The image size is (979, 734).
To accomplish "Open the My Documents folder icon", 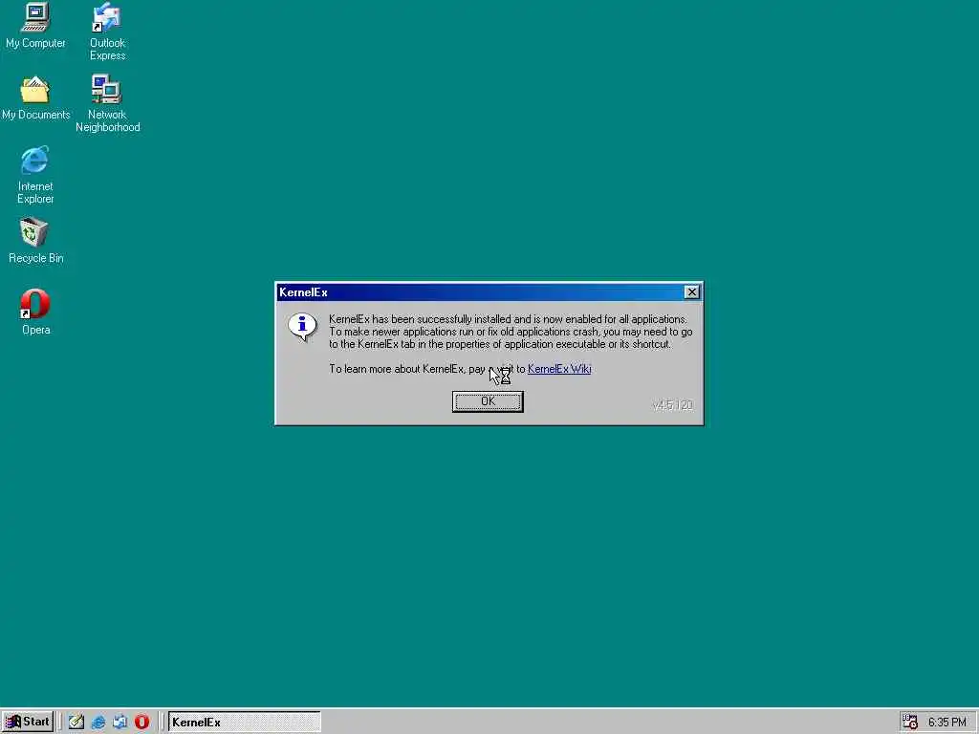I will tap(35, 98).
